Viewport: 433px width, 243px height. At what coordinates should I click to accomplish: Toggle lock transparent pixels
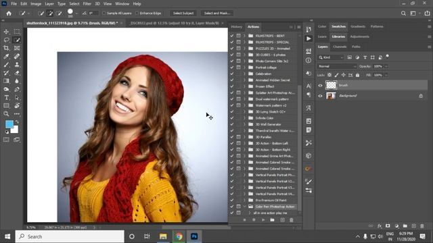329,75
